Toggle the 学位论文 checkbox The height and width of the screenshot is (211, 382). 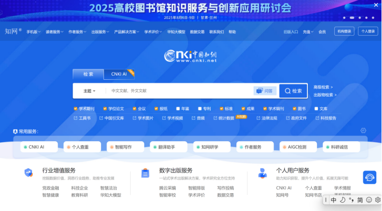(x=105, y=109)
